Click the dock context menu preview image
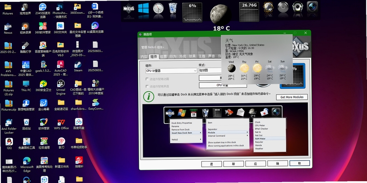The width and height of the screenshot is (367, 183). (x=225, y=130)
